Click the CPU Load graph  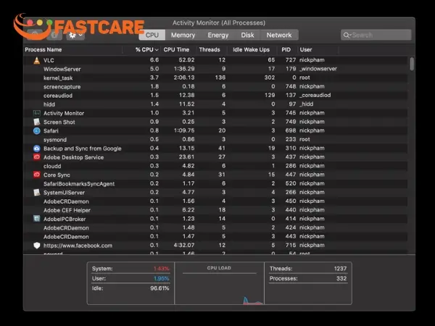pos(219,283)
